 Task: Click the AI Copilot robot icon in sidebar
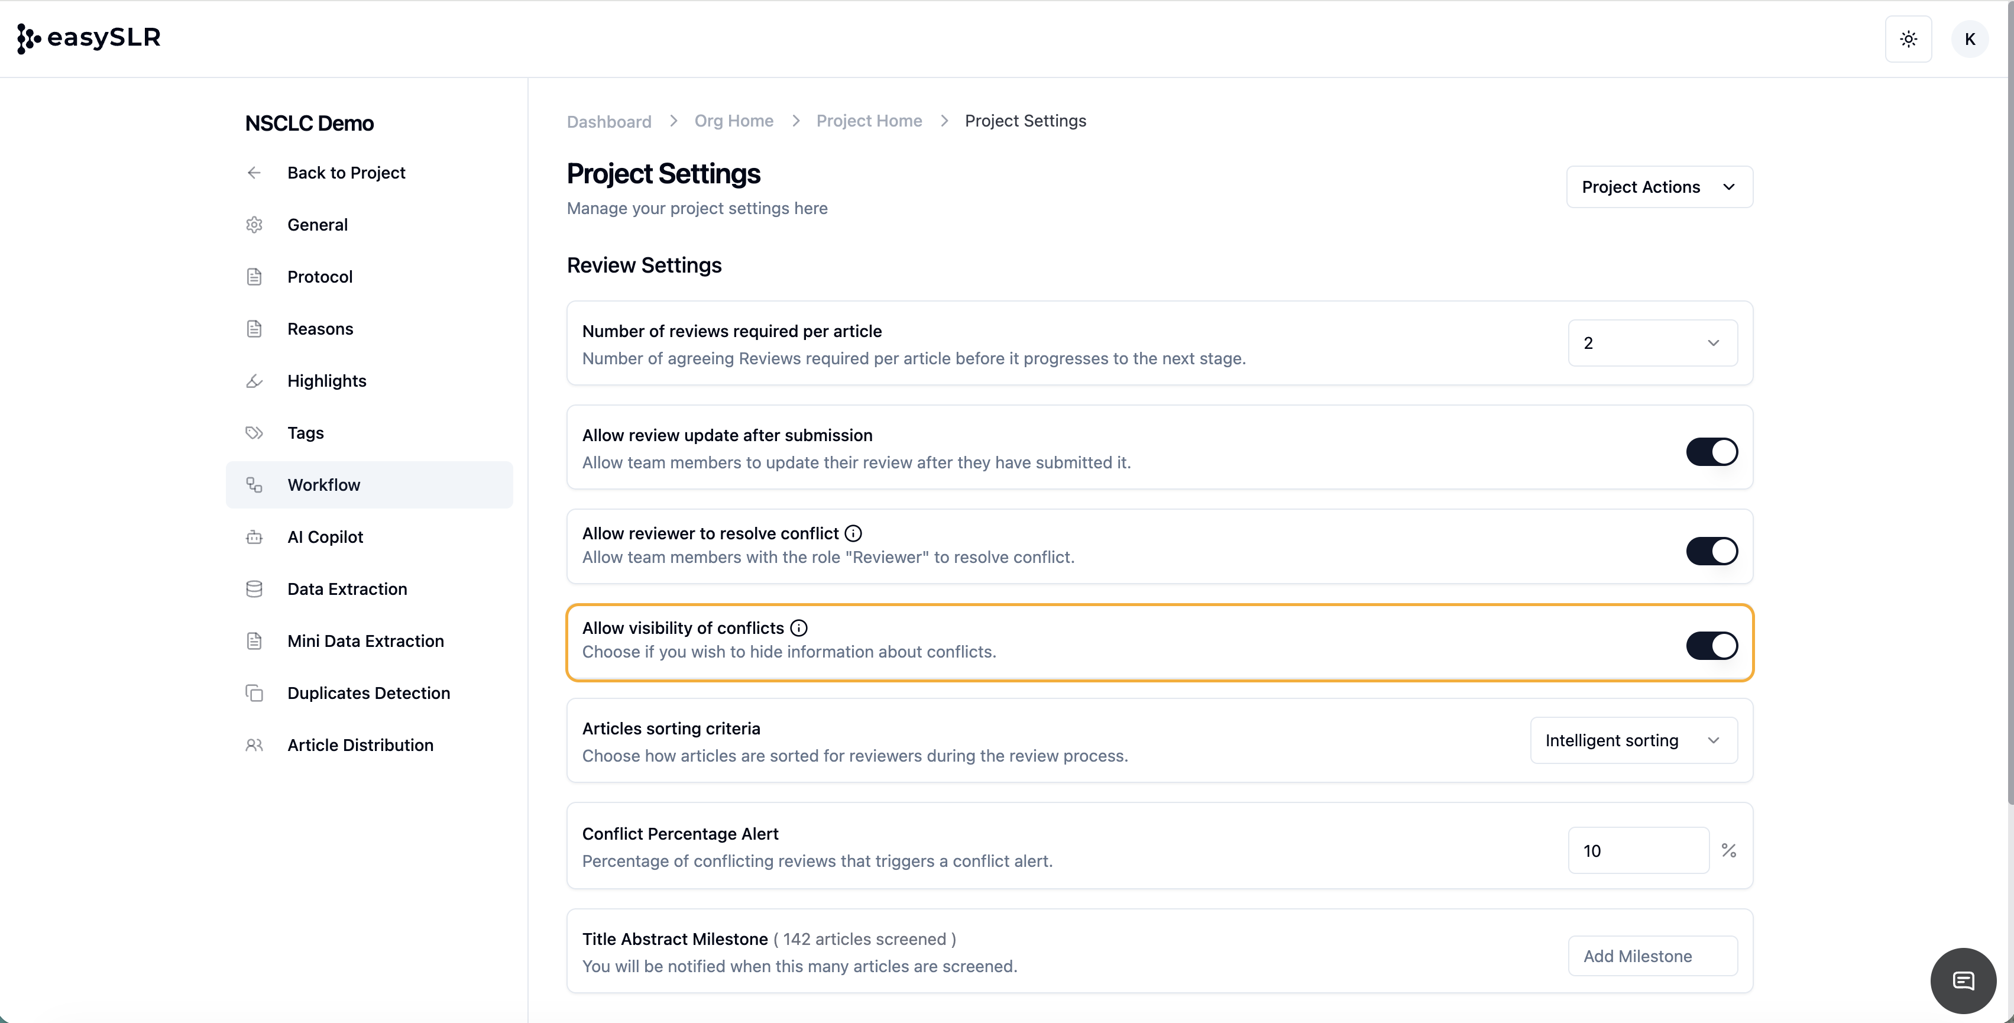pyautogui.click(x=254, y=538)
